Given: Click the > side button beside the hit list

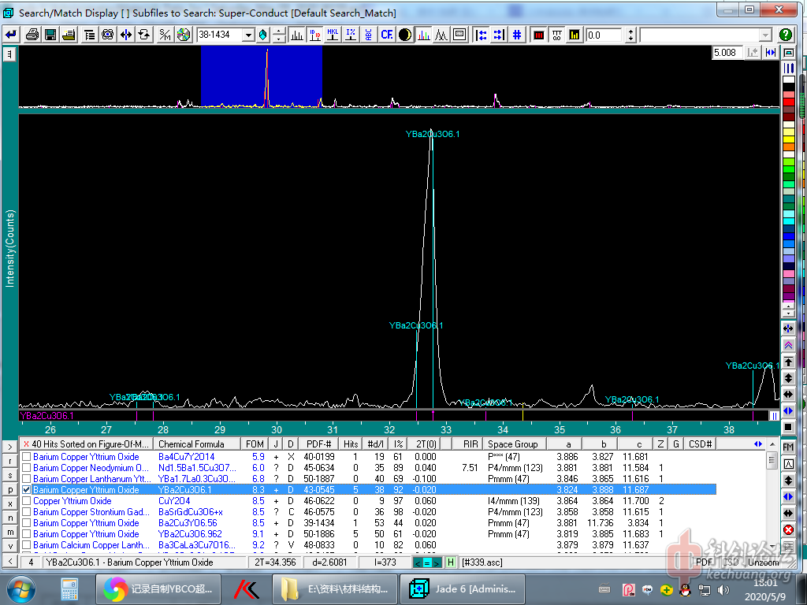Looking at the screenshot, I should [x=9, y=447].
